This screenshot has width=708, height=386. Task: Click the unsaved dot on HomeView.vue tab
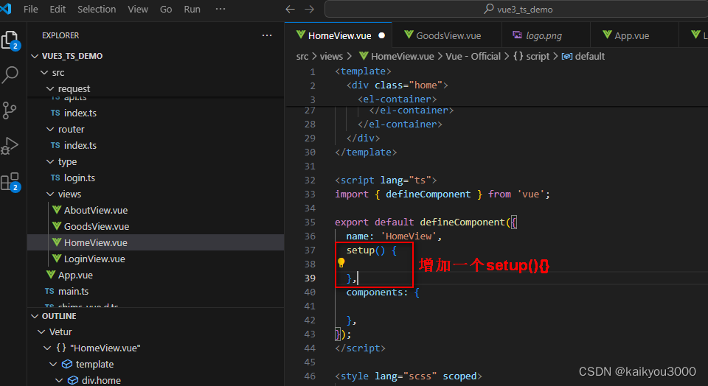[x=381, y=35]
